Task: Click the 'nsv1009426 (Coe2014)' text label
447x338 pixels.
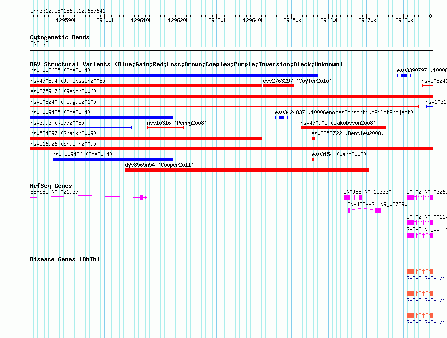Action: click(x=82, y=154)
